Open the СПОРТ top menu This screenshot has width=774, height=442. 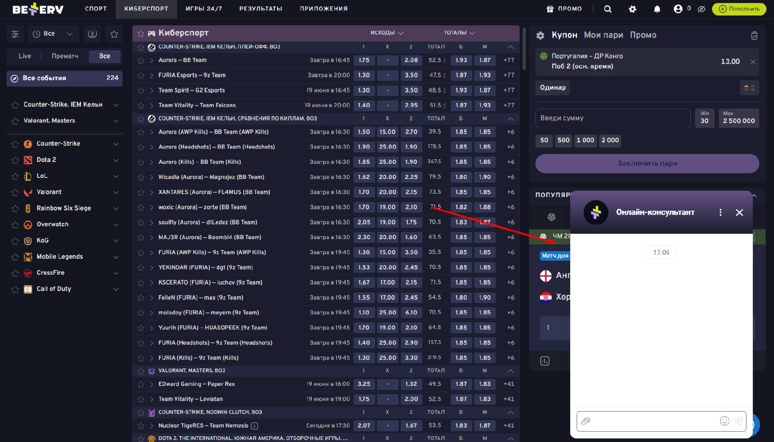tap(96, 9)
